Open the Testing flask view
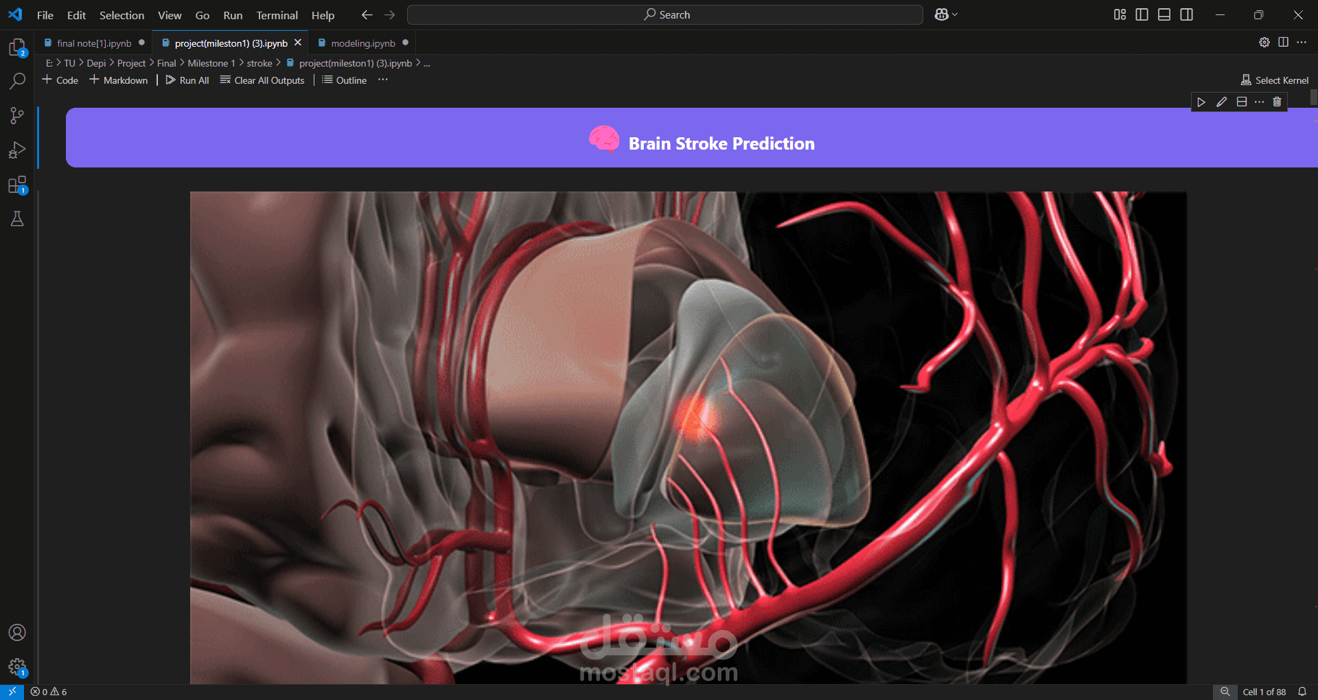 [x=17, y=219]
